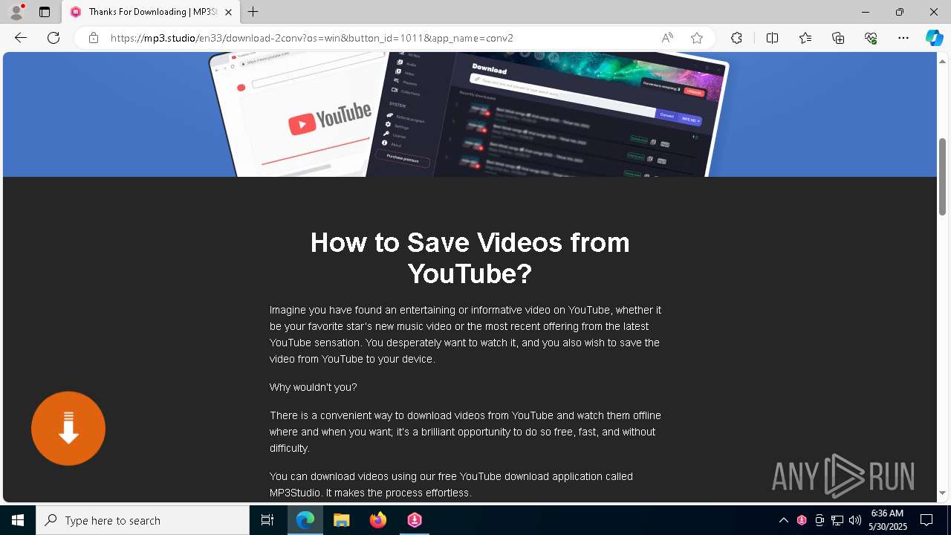The image size is (951, 535).
Task: Start Read aloud from address bar
Action: click(x=667, y=38)
